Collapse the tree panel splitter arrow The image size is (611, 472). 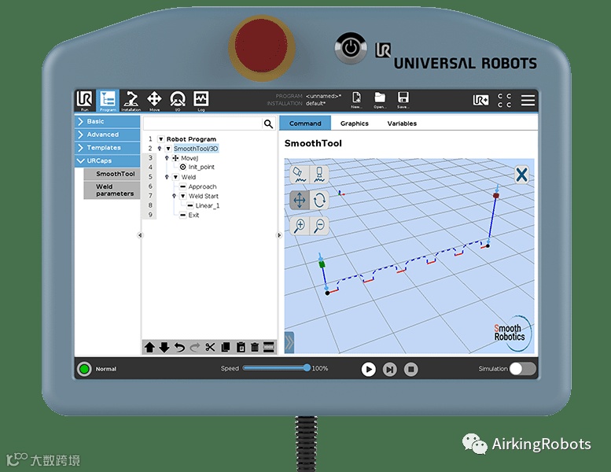click(x=278, y=235)
